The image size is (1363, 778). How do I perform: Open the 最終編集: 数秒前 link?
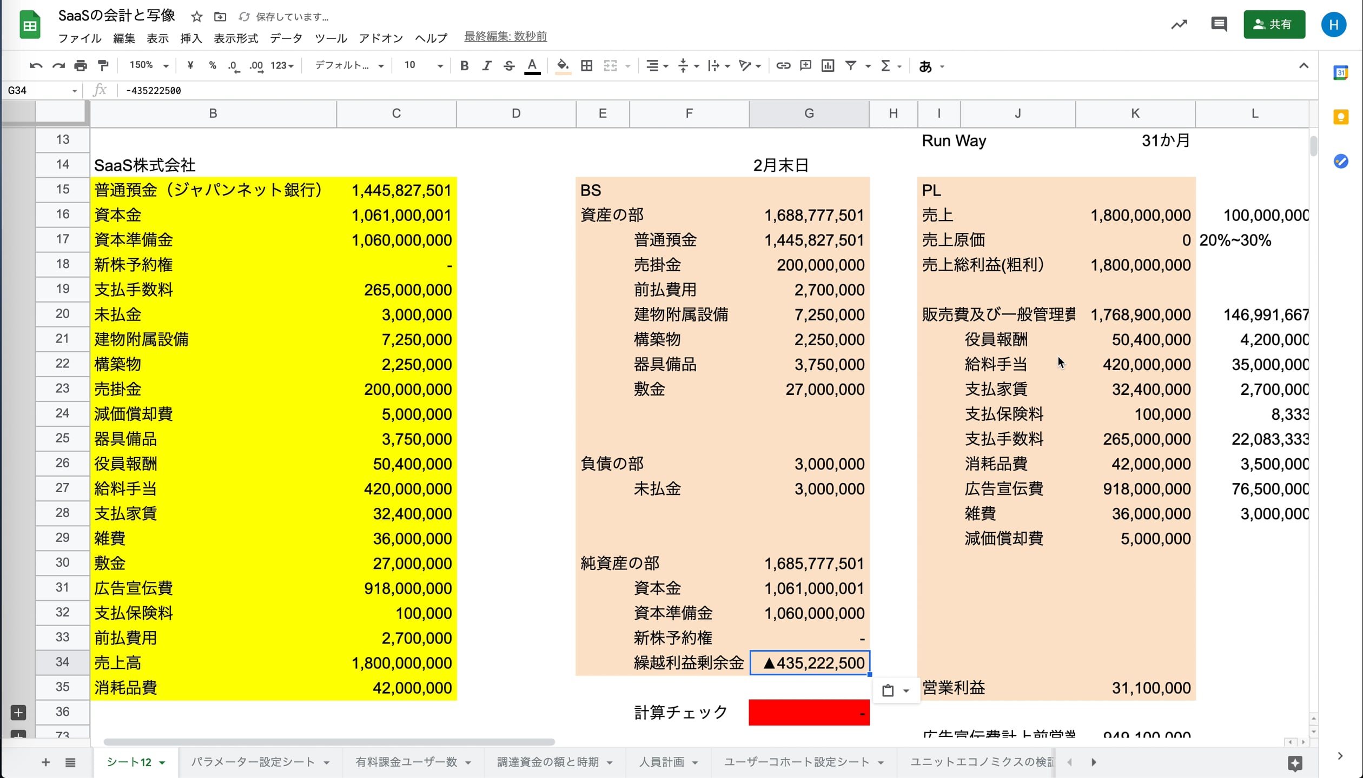[505, 36]
